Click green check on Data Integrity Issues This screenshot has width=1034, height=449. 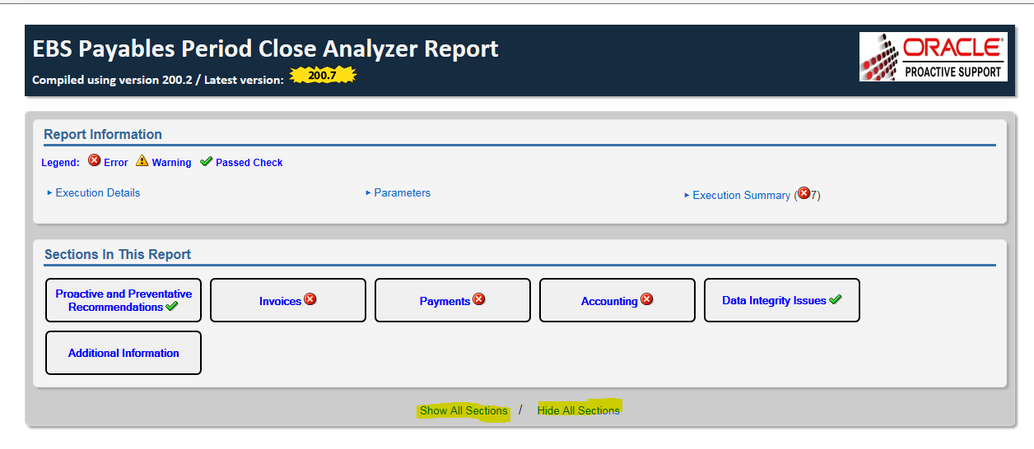pos(836,300)
